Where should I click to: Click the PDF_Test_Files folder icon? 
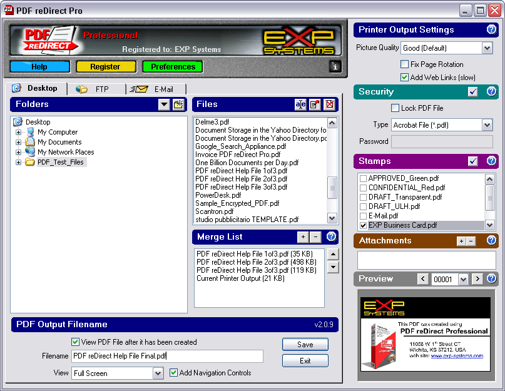coord(30,161)
